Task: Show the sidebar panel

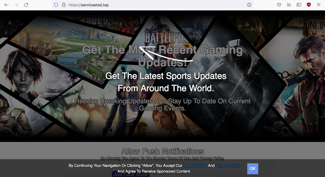Action: coord(299,5)
